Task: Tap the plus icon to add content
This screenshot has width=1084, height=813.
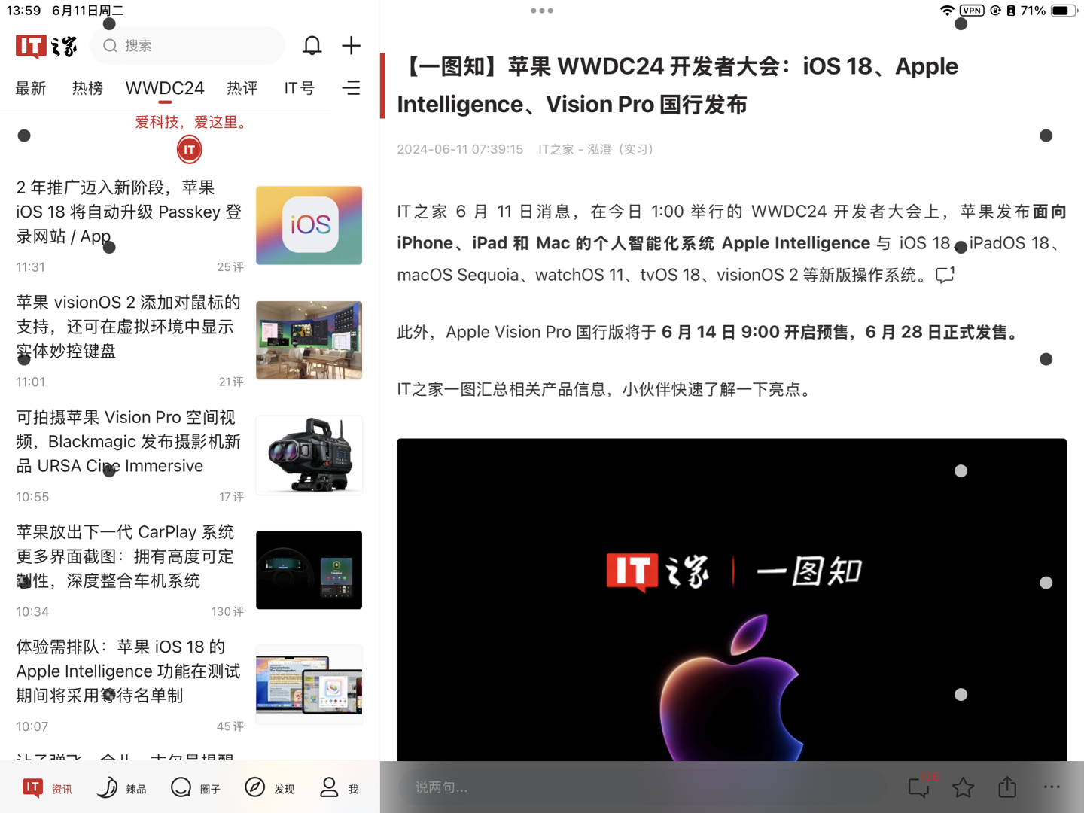Action: [x=351, y=45]
